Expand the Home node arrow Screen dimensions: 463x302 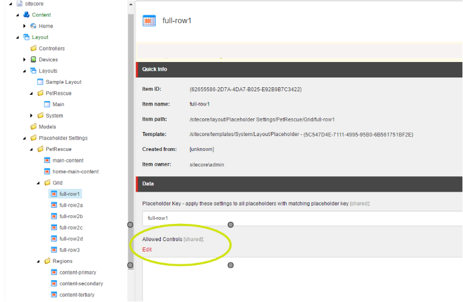[x=25, y=26]
